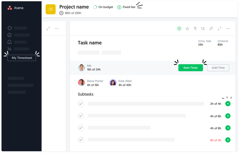Attach a file using the paperclip icon
Viewport: 239px width, 153px height.
point(195,28)
